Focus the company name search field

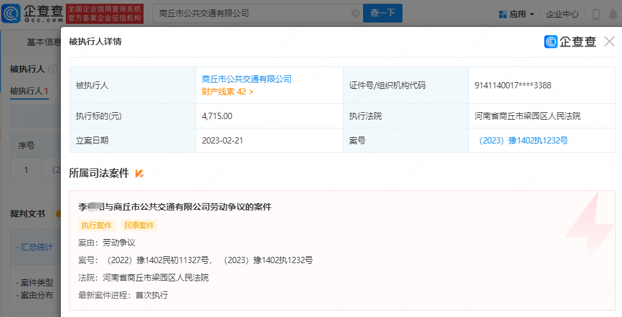coord(251,13)
